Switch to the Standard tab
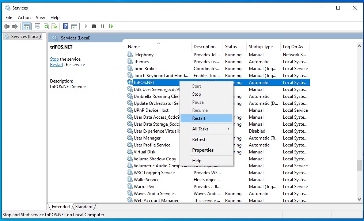The image size is (364, 221). pos(84,207)
